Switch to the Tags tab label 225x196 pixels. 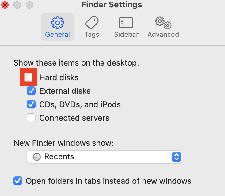click(92, 34)
